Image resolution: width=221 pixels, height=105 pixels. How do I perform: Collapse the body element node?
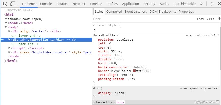click(6, 27)
